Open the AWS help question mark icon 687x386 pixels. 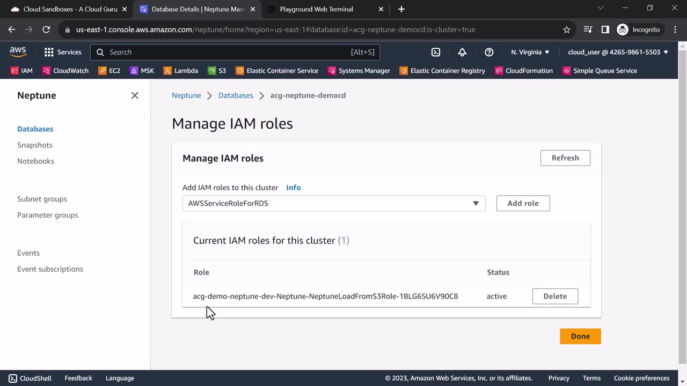489,52
